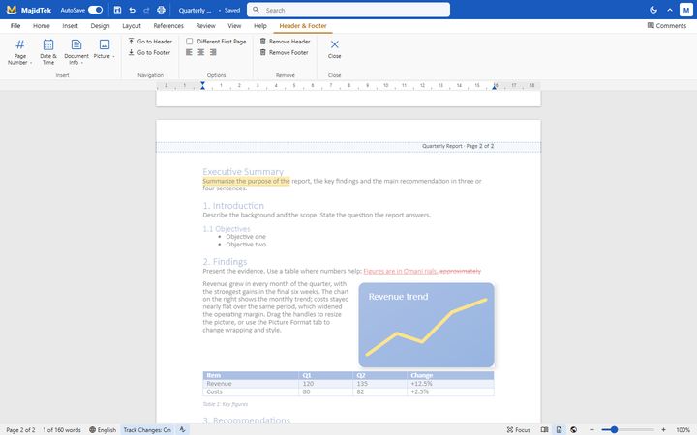Click the 'Objective one' bullet
This screenshot has height=435, width=697.
[246, 237]
